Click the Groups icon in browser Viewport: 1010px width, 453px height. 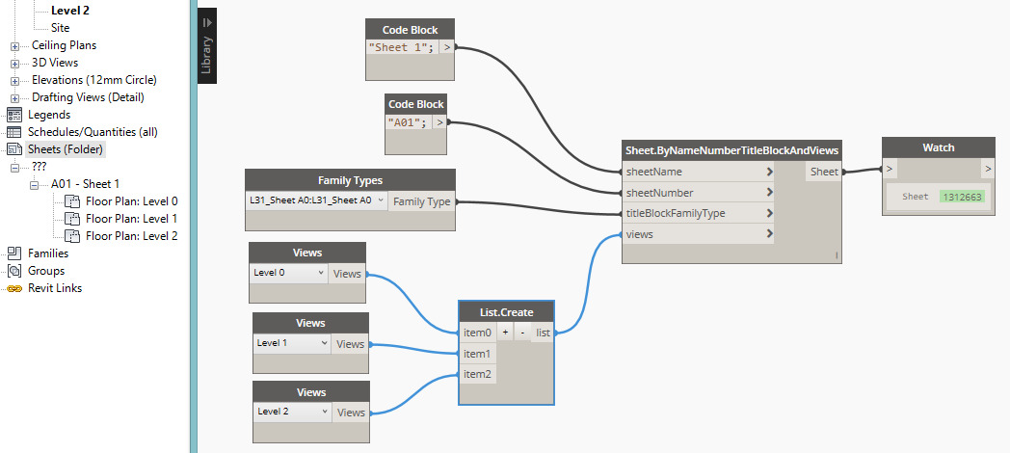click(x=14, y=271)
